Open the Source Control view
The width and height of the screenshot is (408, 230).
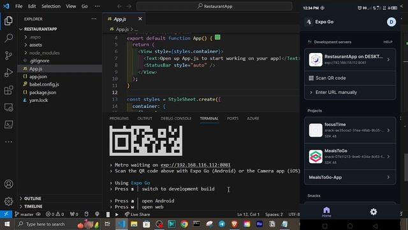8,56
